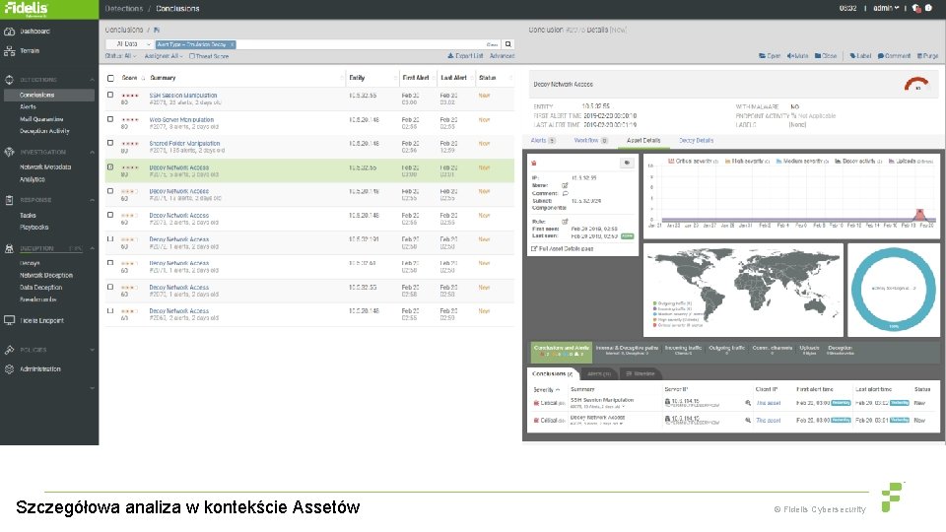Open the Administration gear icon
Screen dimensions: 946x532
point(9,369)
